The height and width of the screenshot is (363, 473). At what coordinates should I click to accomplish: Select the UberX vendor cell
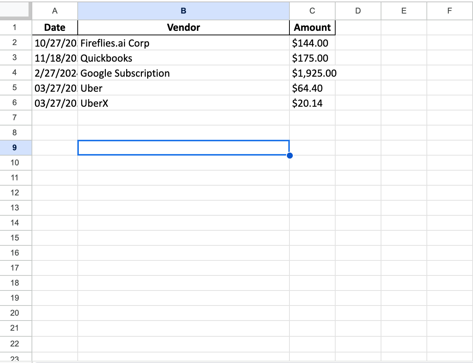tap(184, 103)
